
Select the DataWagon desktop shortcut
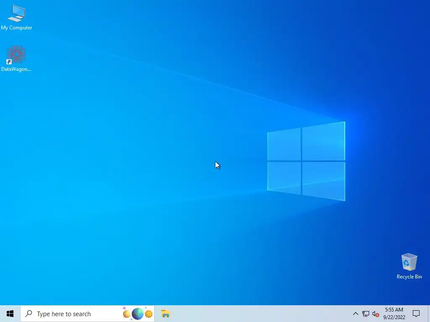tap(16, 59)
